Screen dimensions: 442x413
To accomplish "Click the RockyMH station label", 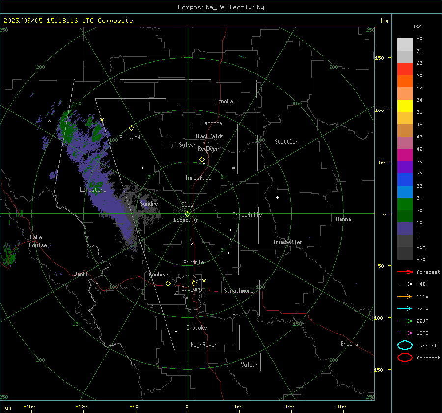I will click(130, 138).
